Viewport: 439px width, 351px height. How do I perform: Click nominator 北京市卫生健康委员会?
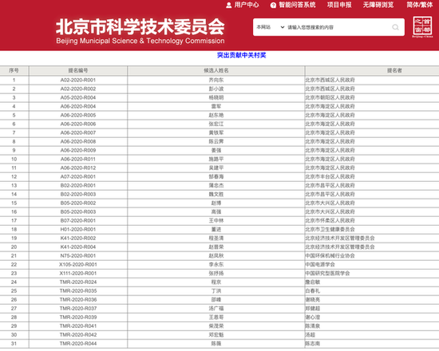click(x=330, y=229)
